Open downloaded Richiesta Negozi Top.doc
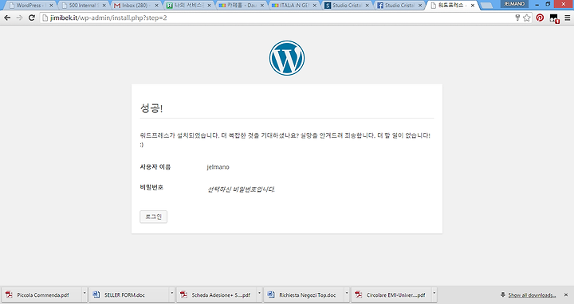This screenshot has width=574, height=304. point(304,295)
